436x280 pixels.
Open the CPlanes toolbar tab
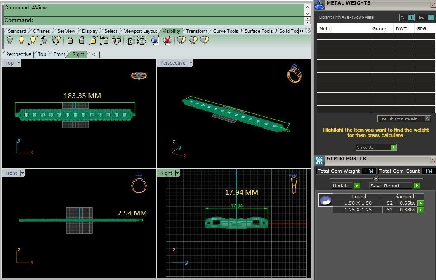(x=41, y=31)
